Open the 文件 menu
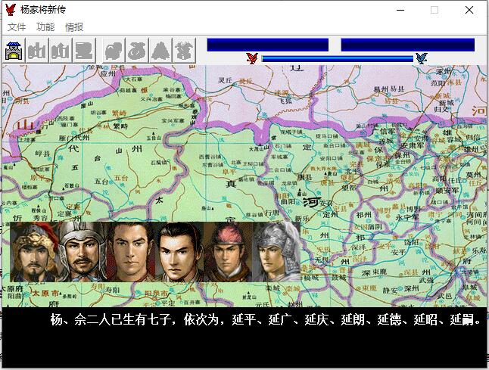 click(17, 27)
